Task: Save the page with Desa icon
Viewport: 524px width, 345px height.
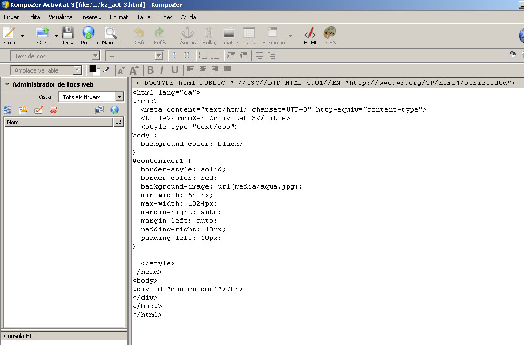Action: click(x=68, y=33)
